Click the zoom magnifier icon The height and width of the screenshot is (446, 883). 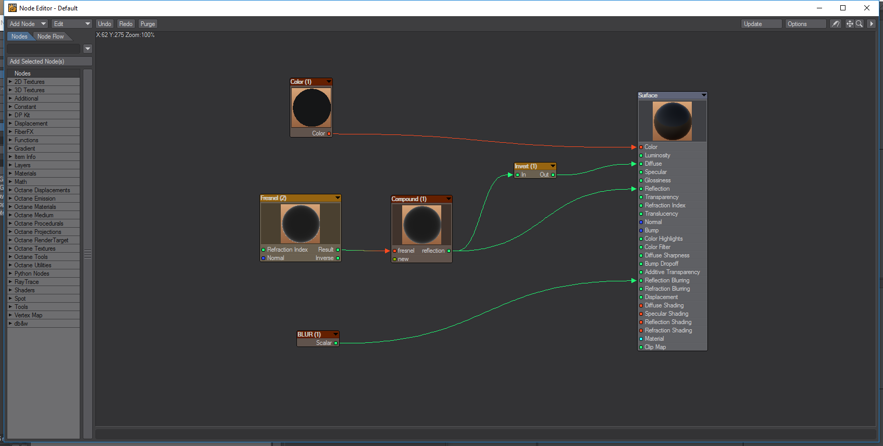(x=859, y=24)
